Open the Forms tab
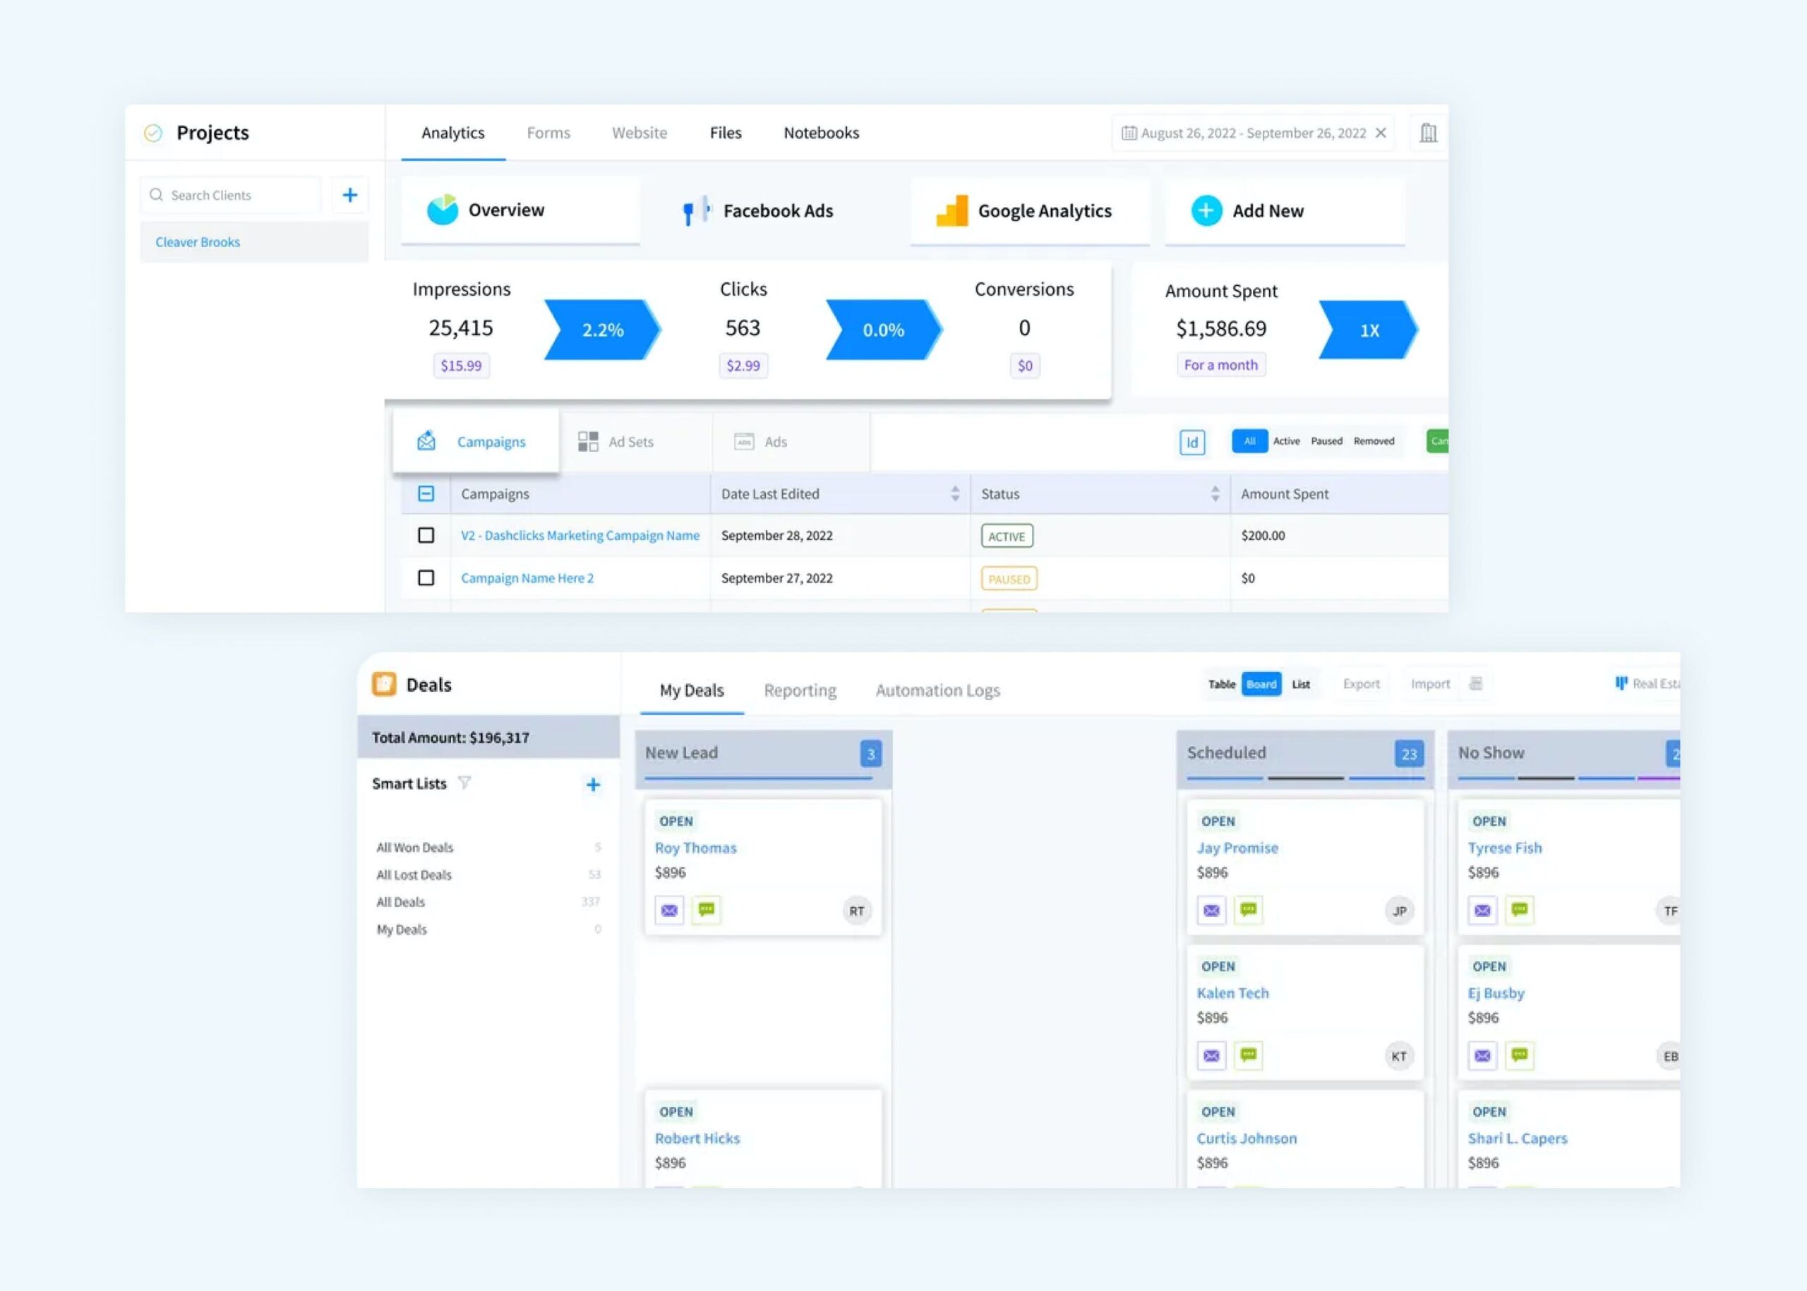Viewport: 1807px width, 1291px height. (548, 133)
